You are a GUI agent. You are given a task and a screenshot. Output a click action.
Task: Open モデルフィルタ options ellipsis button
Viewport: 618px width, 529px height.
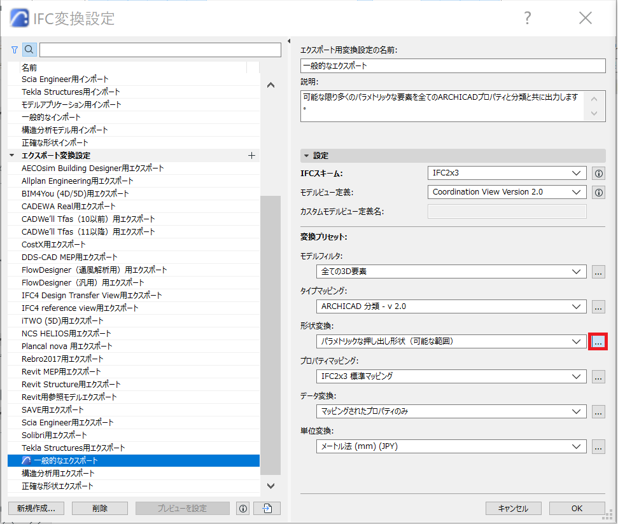598,272
